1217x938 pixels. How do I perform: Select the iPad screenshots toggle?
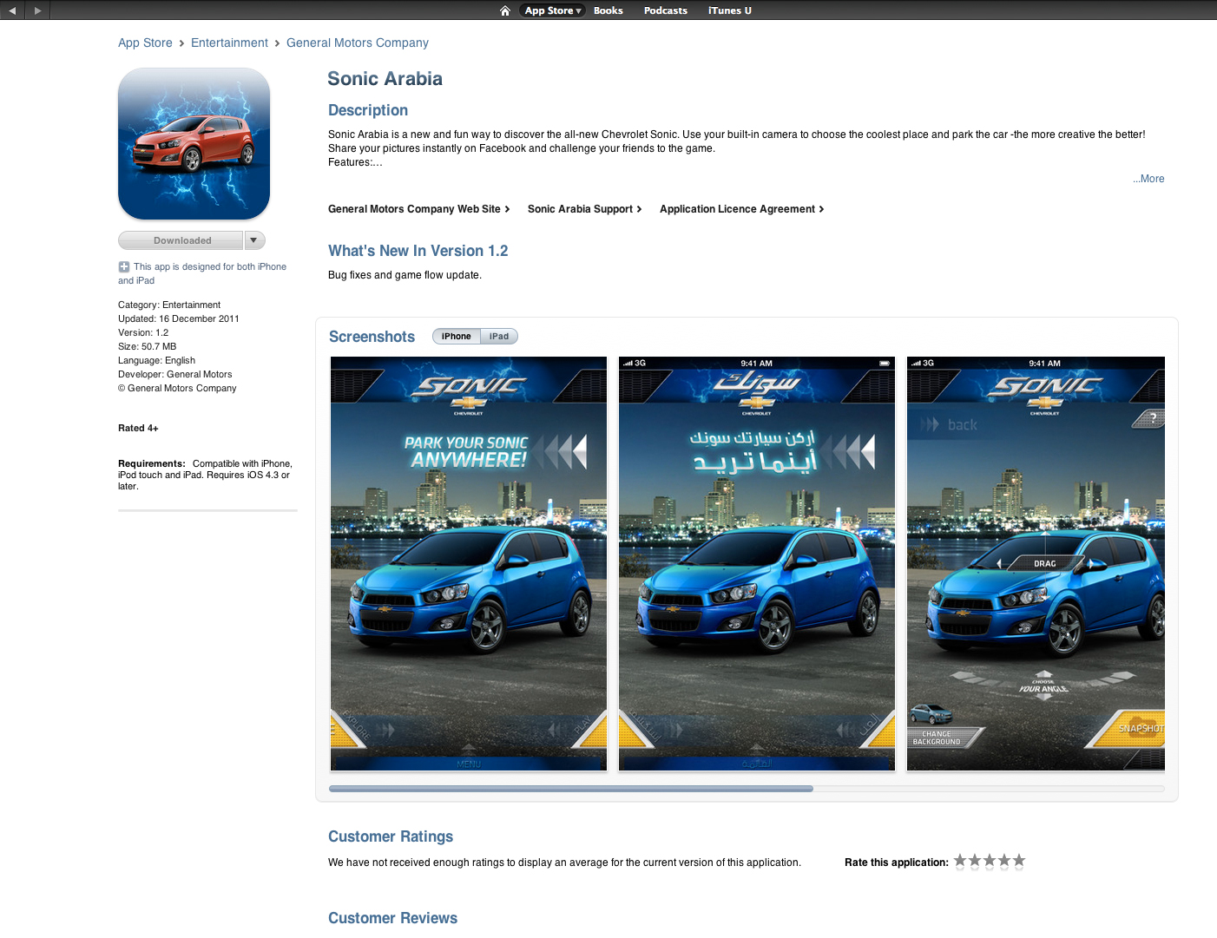click(499, 337)
